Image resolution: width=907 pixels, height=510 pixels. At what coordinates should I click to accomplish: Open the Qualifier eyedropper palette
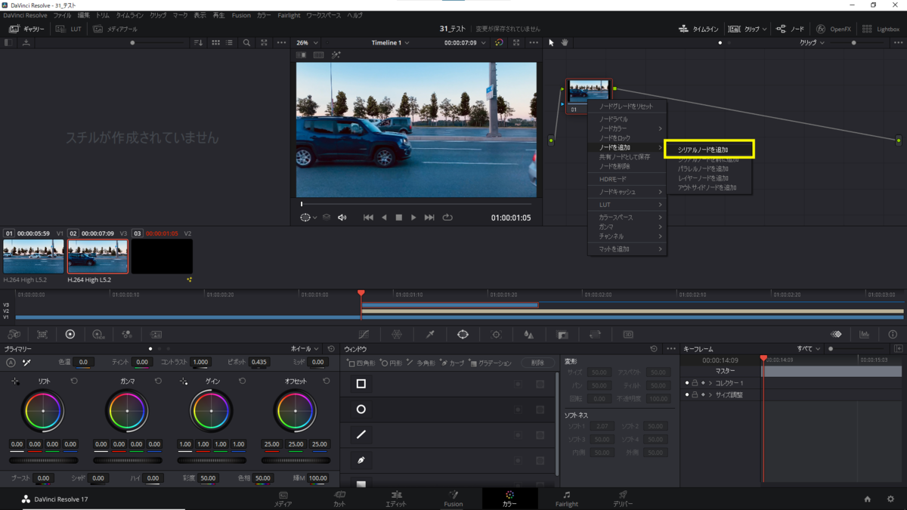430,334
